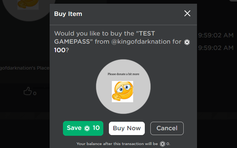Click the Robux icon beside price 100
237x148 pixels.
[187, 43]
